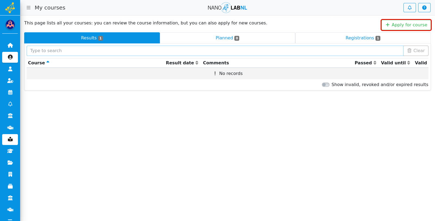Sort by the Valid until column
The image size is (435, 221).
pos(395,63)
